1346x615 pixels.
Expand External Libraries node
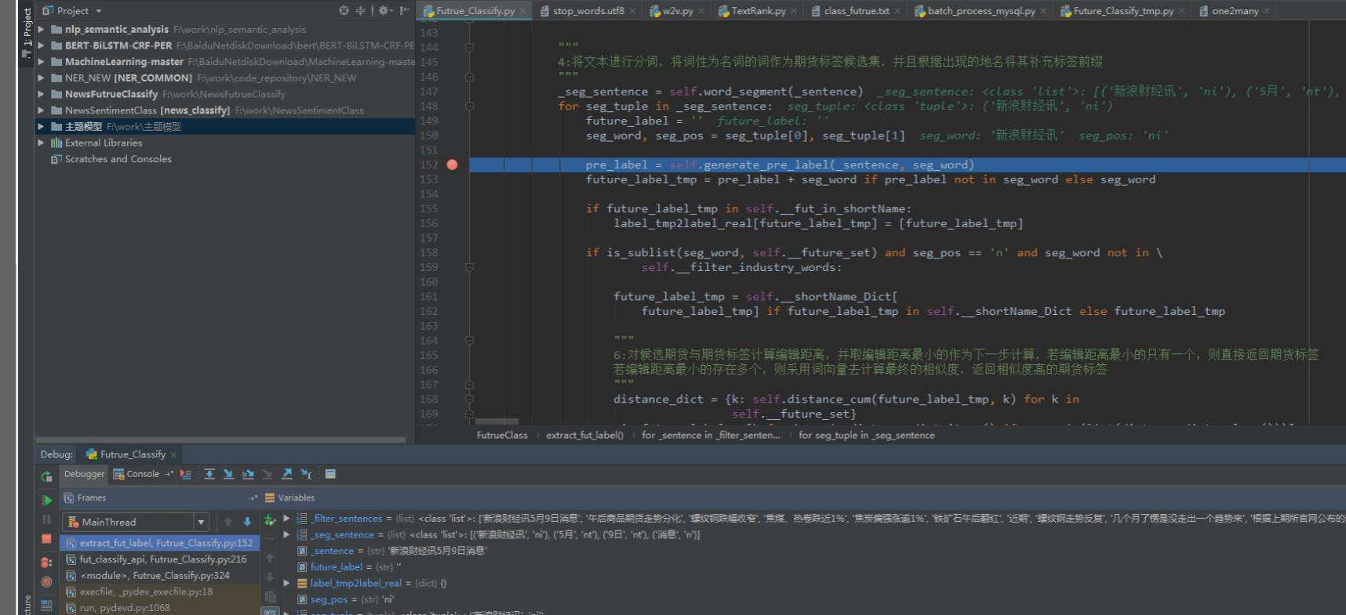[x=41, y=143]
